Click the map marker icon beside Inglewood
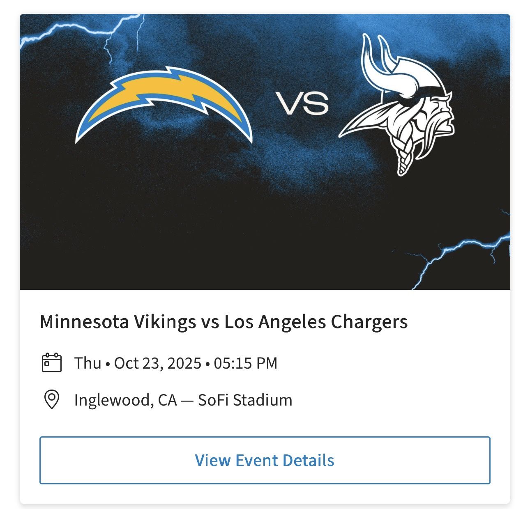530x509 pixels. click(52, 399)
